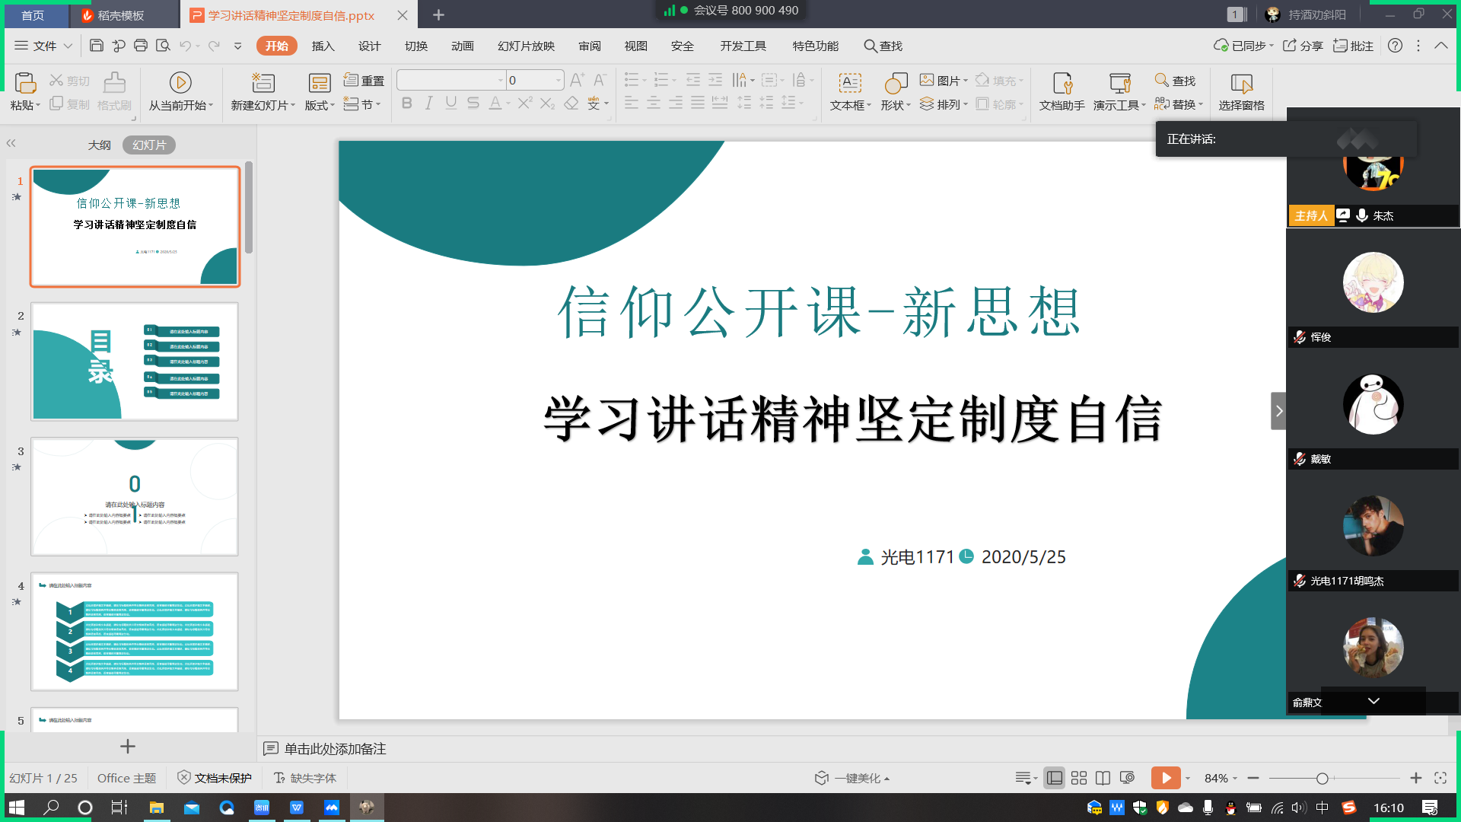Click the orange play slideshow button
Screen dimensions: 1461x822
point(1165,778)
